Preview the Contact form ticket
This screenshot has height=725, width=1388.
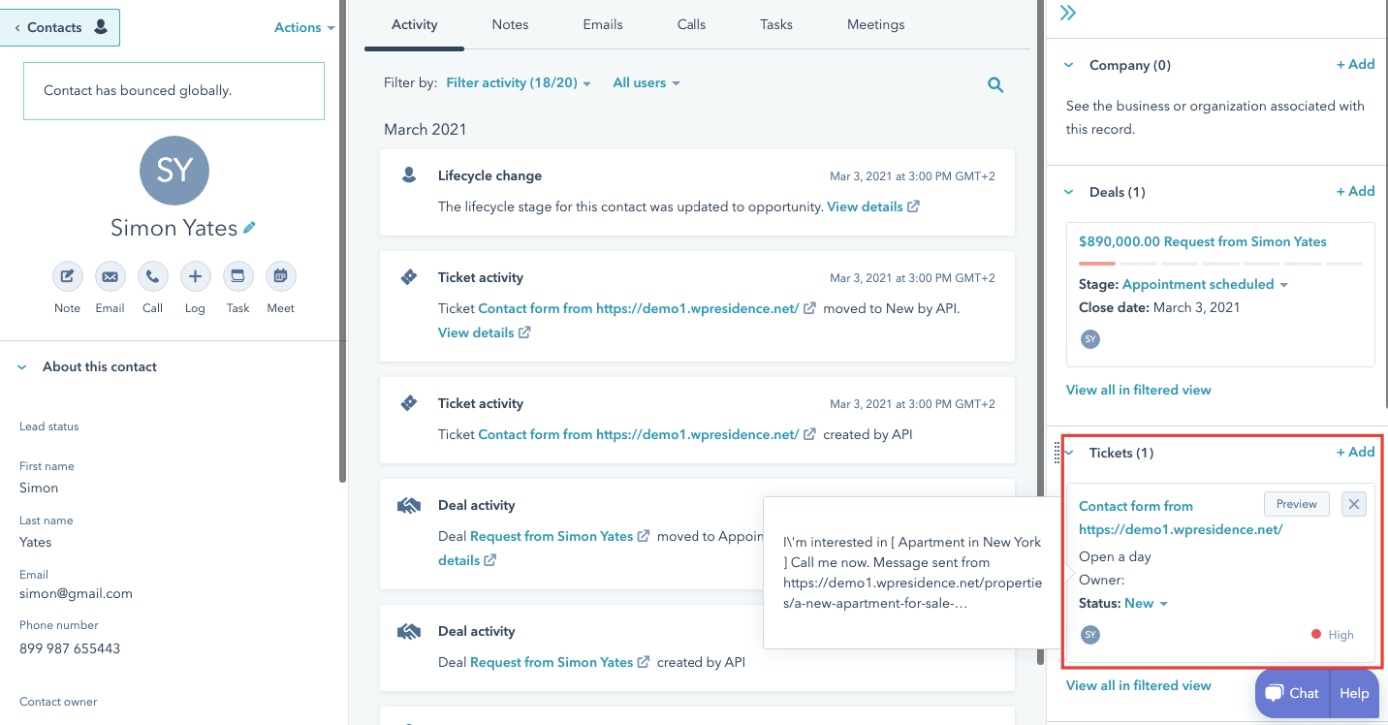point(1296,503)
